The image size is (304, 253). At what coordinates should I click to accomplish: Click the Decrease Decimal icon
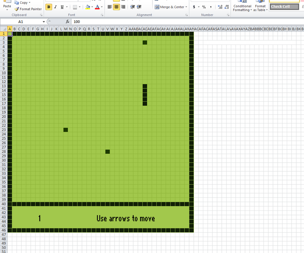click(226, 7)
